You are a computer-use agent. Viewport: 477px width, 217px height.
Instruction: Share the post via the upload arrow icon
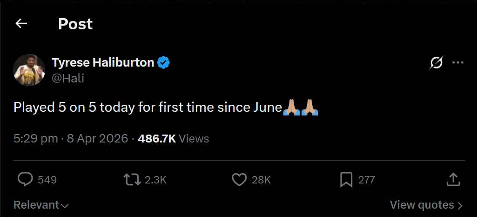tap(453, 180)
